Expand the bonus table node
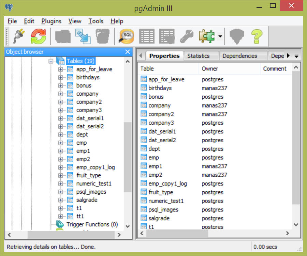The height and width of the screenshot is (256, 307). (60, 86)
